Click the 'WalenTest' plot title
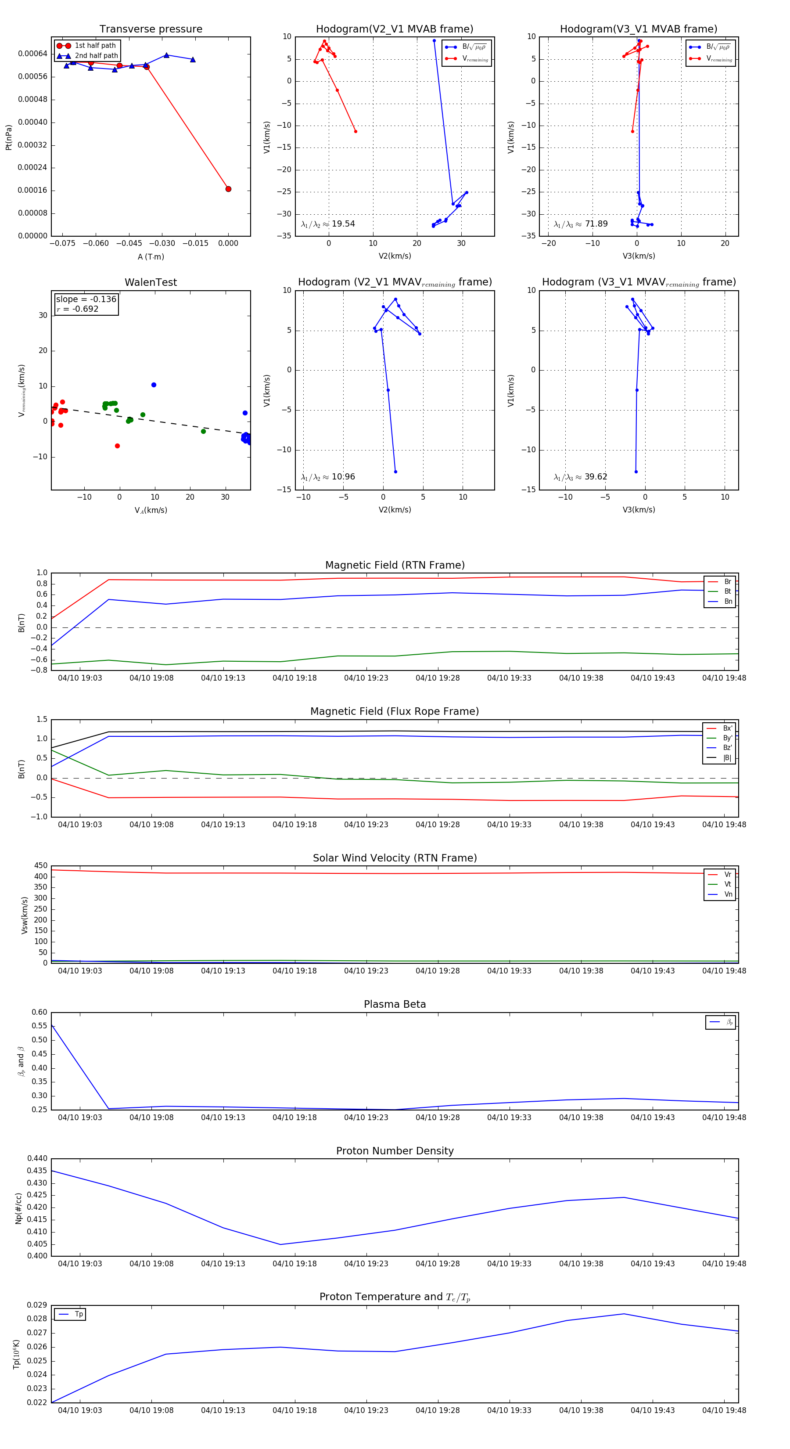This screenshot has width=790, height=1449. (151, 282)
